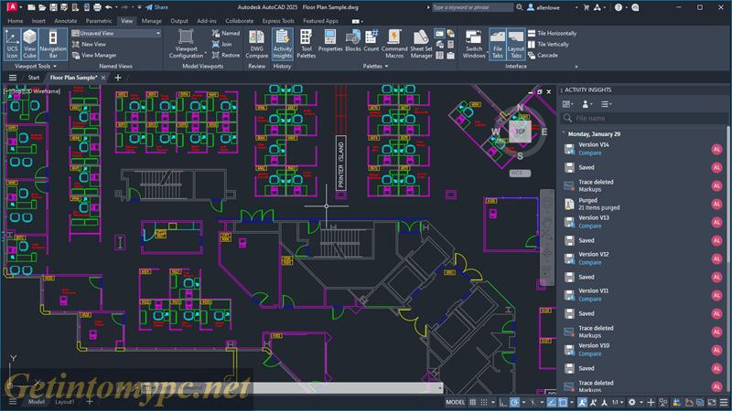Click Compare link under Version V12
This screenshot has height=411, width=732.
point(589,262)
